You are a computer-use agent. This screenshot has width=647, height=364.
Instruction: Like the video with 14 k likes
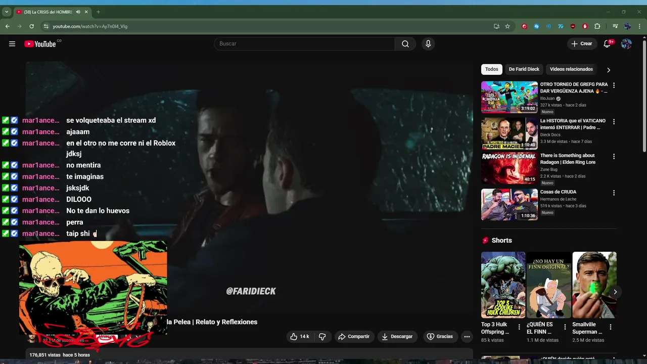(x=300, y=337)
